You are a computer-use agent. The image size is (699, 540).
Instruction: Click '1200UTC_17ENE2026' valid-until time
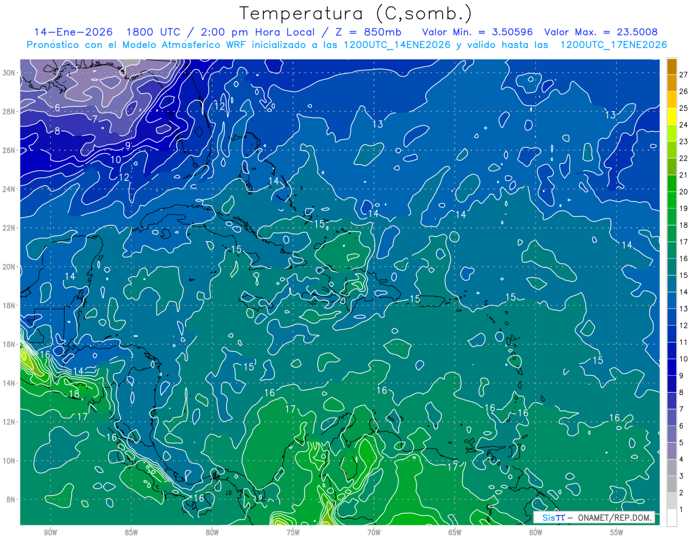click(613, 45)
